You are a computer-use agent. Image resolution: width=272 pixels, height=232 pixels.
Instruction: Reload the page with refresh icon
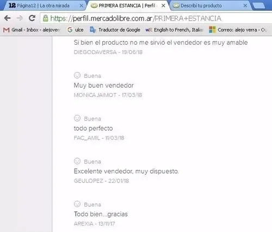point(32,18)
